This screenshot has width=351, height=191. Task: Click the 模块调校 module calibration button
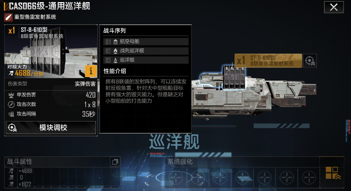pos(51,128)
